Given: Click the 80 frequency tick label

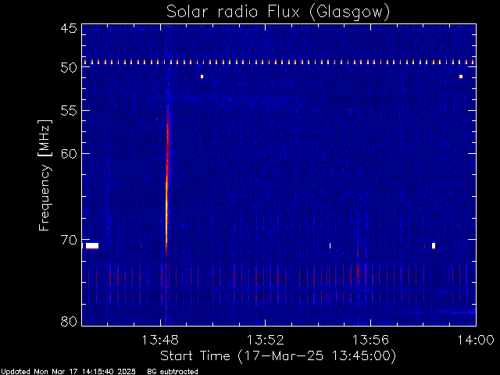Looking at the screenshot, I should coord(69,321).
